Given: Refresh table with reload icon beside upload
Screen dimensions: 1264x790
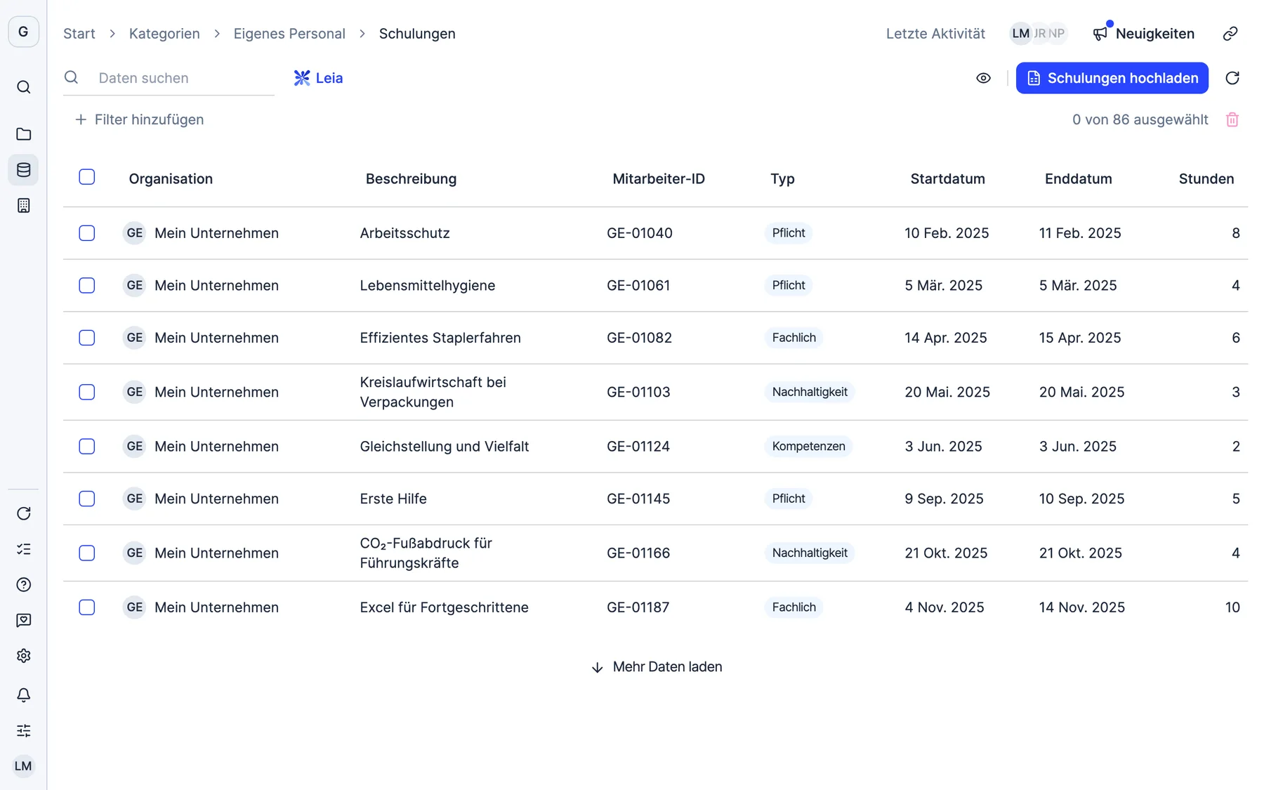Looking at the screenshot, I should click(1232, 78).
